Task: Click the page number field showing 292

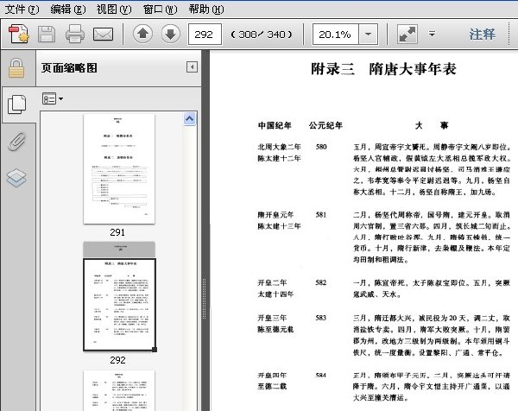Action: tap(205, 34)
